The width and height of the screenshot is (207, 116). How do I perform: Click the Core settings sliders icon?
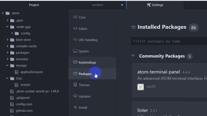pos(75,17)
